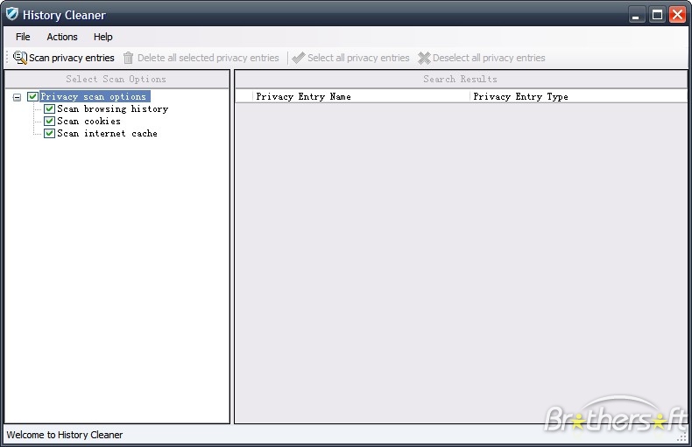This screenshot has height=447, width=692.
Task: Toggle the Privacy scan options checkbox
Action: (x=32, y=96)
